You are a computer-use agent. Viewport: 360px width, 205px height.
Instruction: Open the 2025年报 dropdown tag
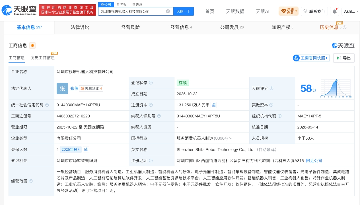pos(71,149)
